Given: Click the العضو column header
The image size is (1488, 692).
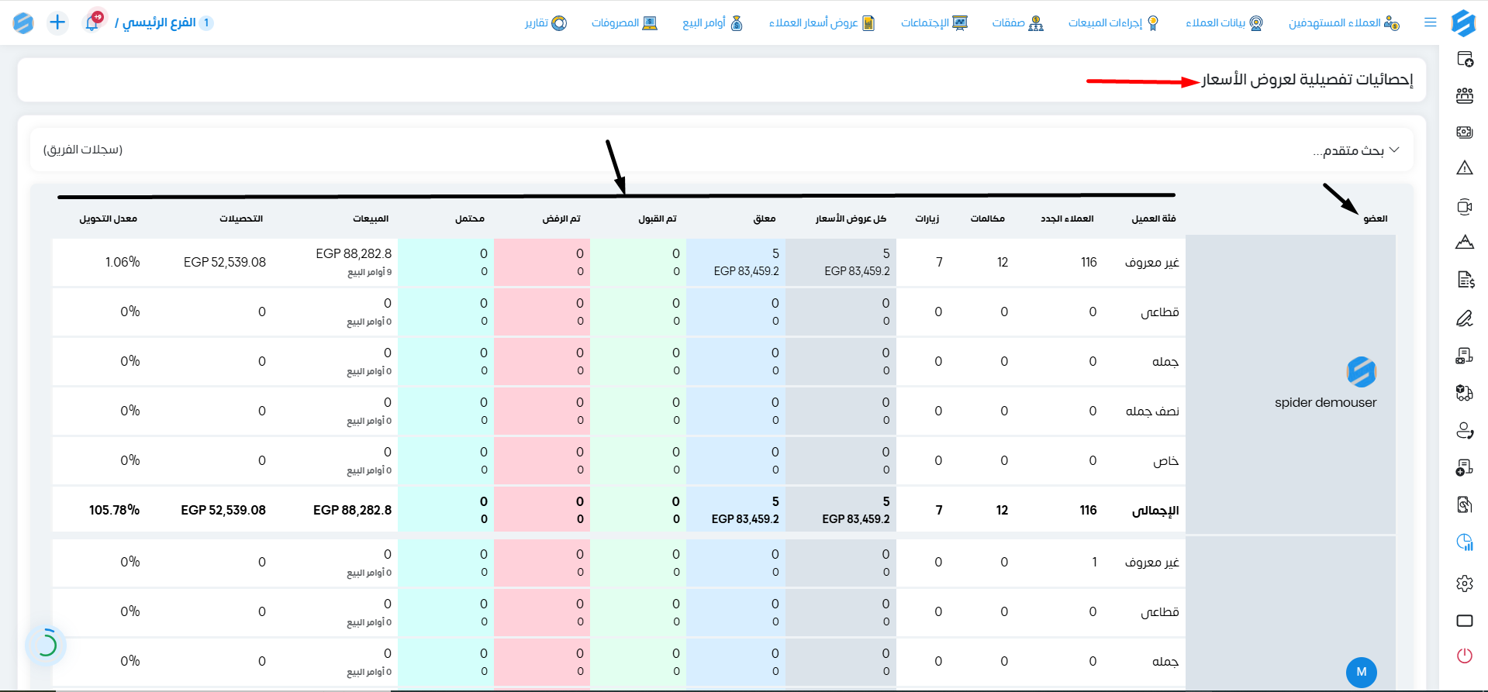Looking at the screenshot, I should [x=1376, y=219].
